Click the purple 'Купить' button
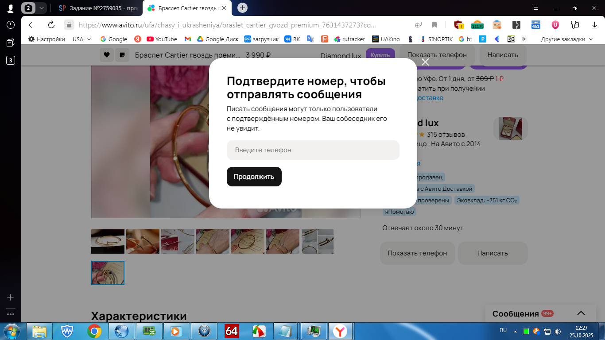This screenshot has height=340, width=605. (x=380, y=55)
